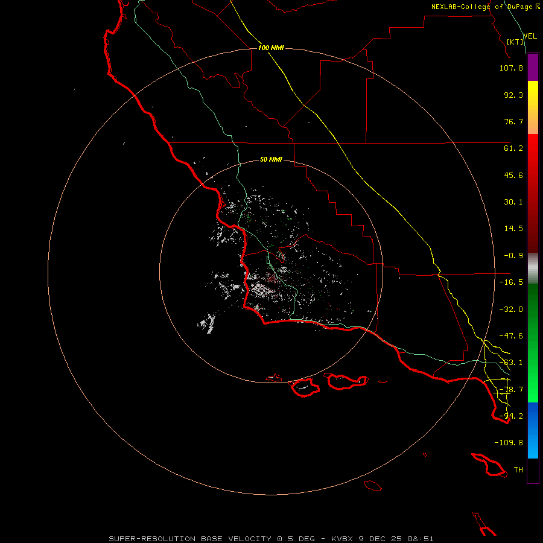Select the 76.7 legend value

tap(513, 121)
